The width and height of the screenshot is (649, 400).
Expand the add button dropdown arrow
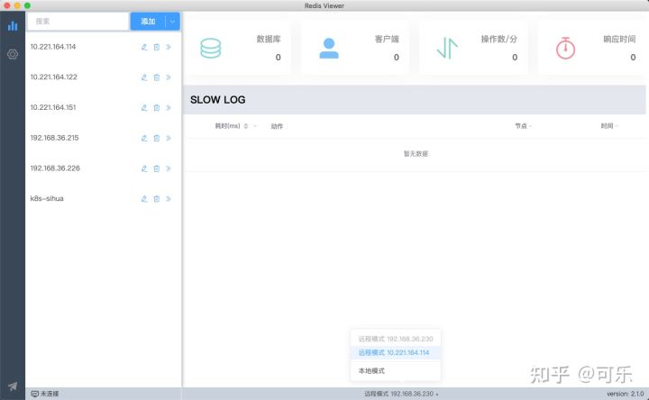172,22
